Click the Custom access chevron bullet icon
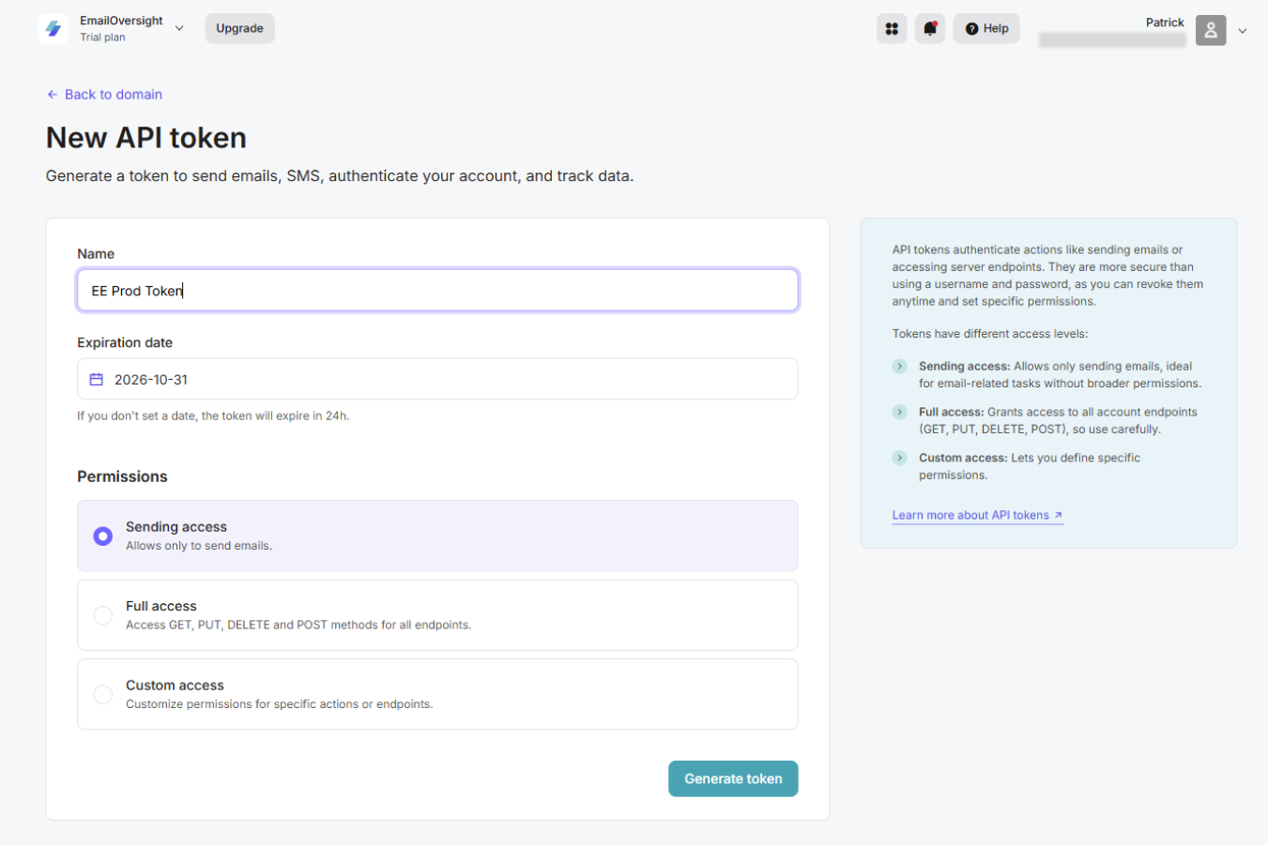 pyautogui.click(x=899, y=459)
